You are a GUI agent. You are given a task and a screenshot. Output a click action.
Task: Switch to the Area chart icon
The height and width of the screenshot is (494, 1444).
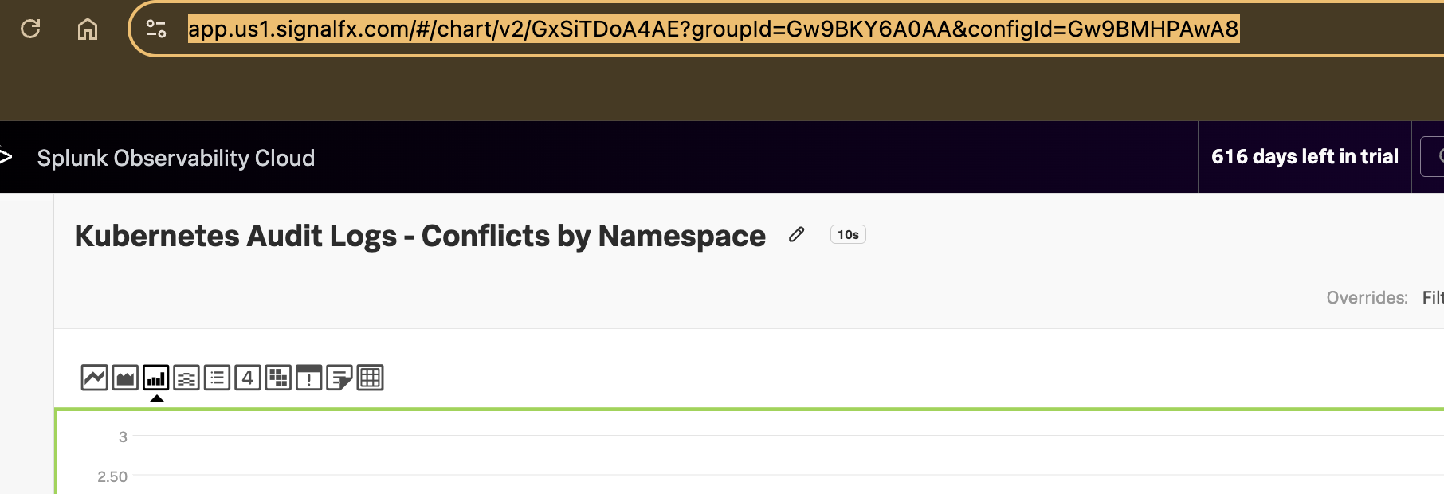[124, 378]
